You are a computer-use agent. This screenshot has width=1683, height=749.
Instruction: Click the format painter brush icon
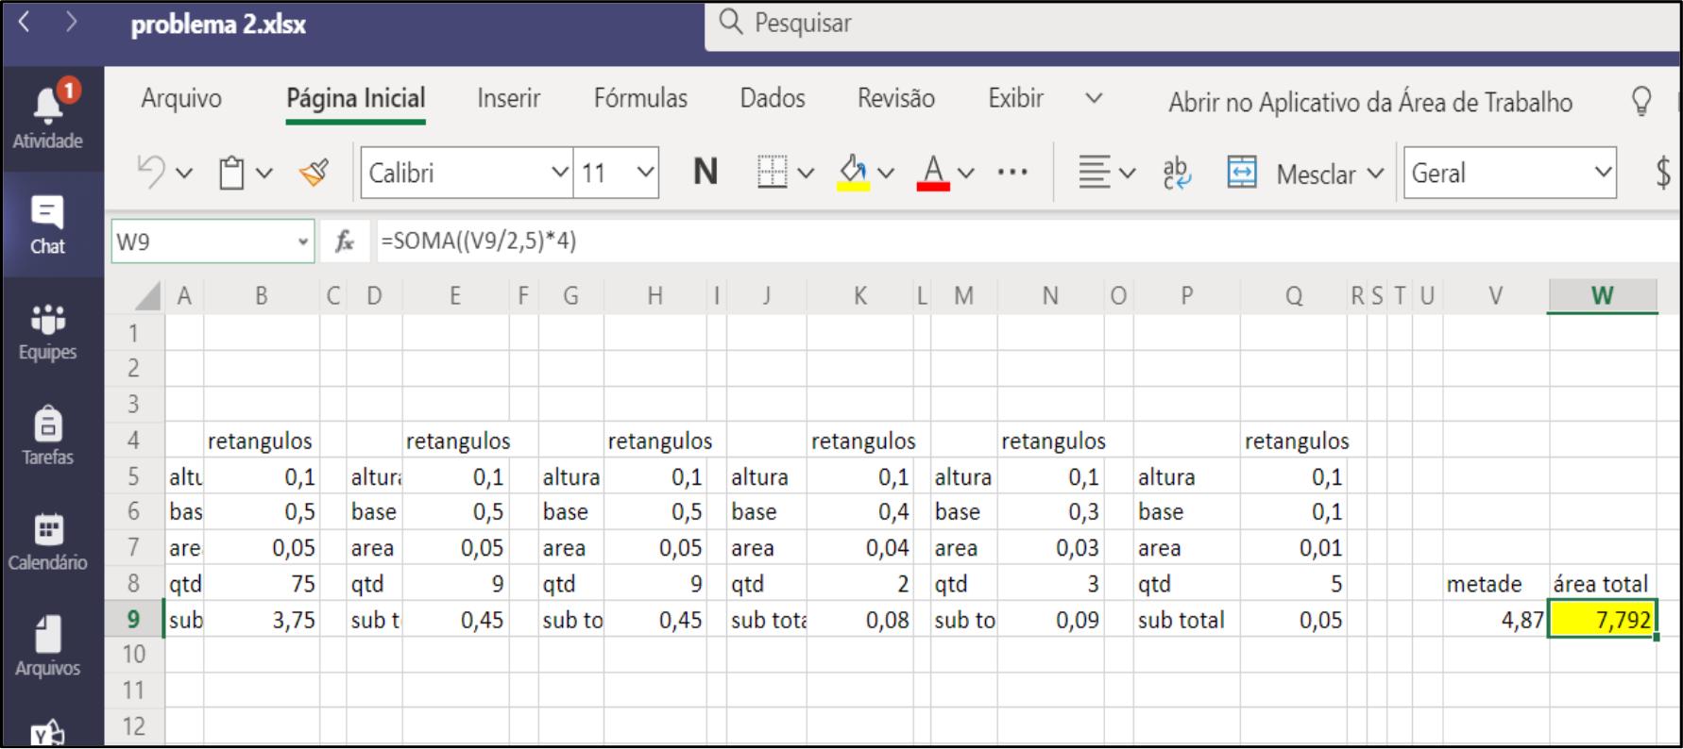314,173
